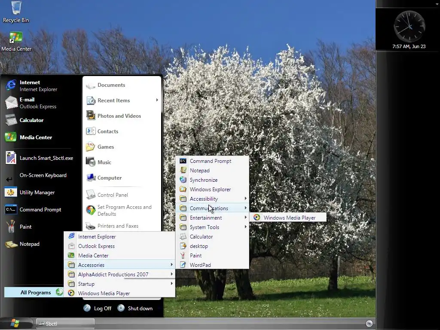Choose Internet Explorer in All Programs list
This screenshot has width=440, height=330.
[120, 237]
